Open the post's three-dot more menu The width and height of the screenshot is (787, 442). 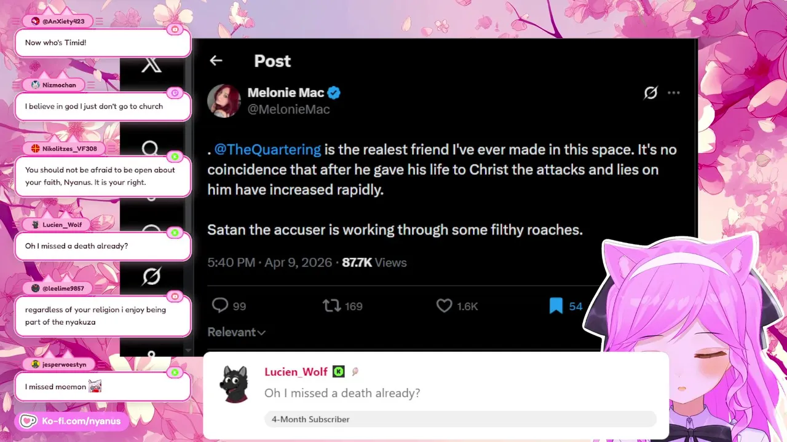[674, 93]
